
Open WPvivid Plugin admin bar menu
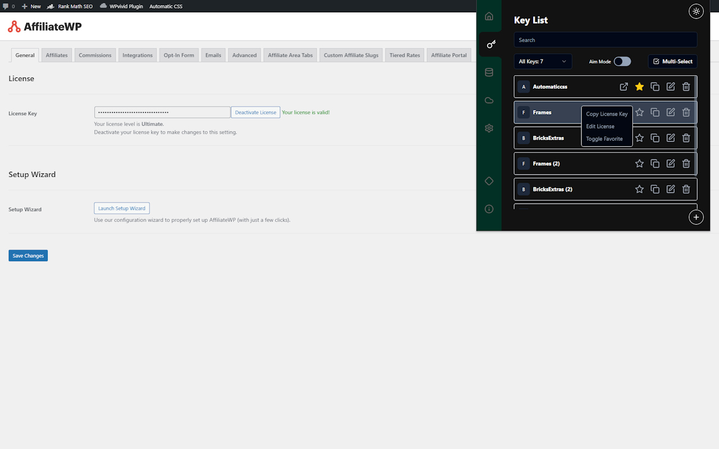point(121,6)
